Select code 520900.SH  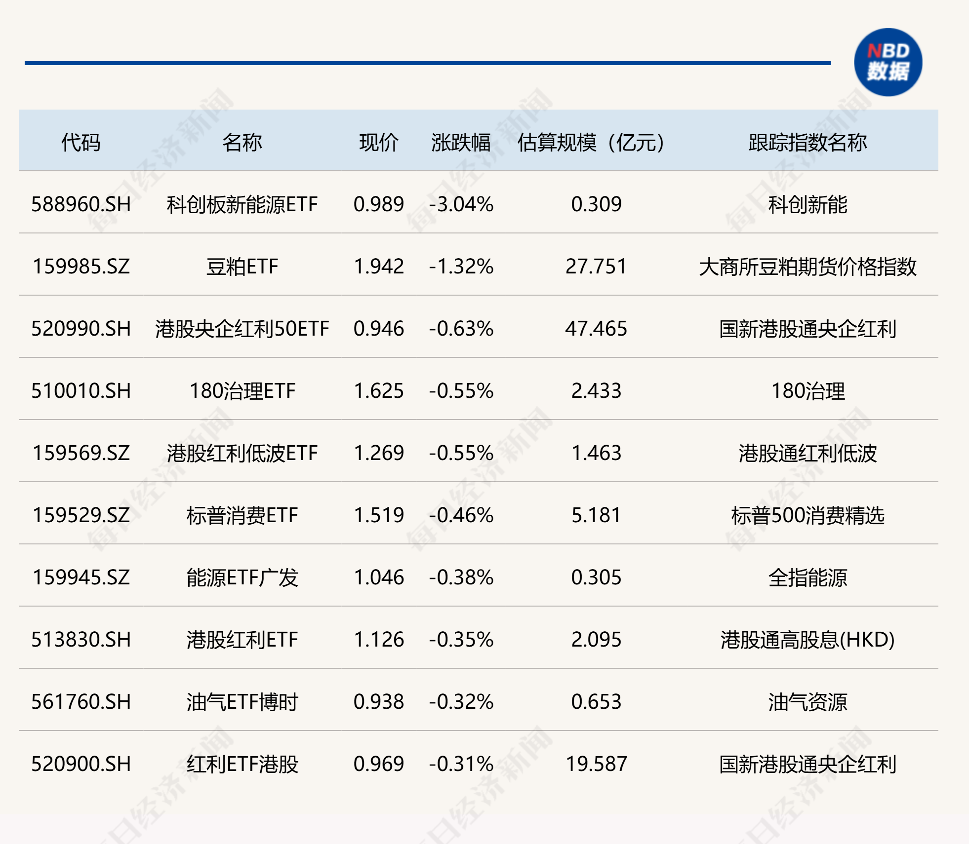[81, 764]
